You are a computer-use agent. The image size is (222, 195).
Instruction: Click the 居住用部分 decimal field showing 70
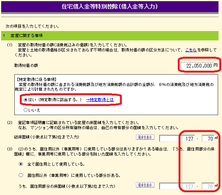coord(208,186)
